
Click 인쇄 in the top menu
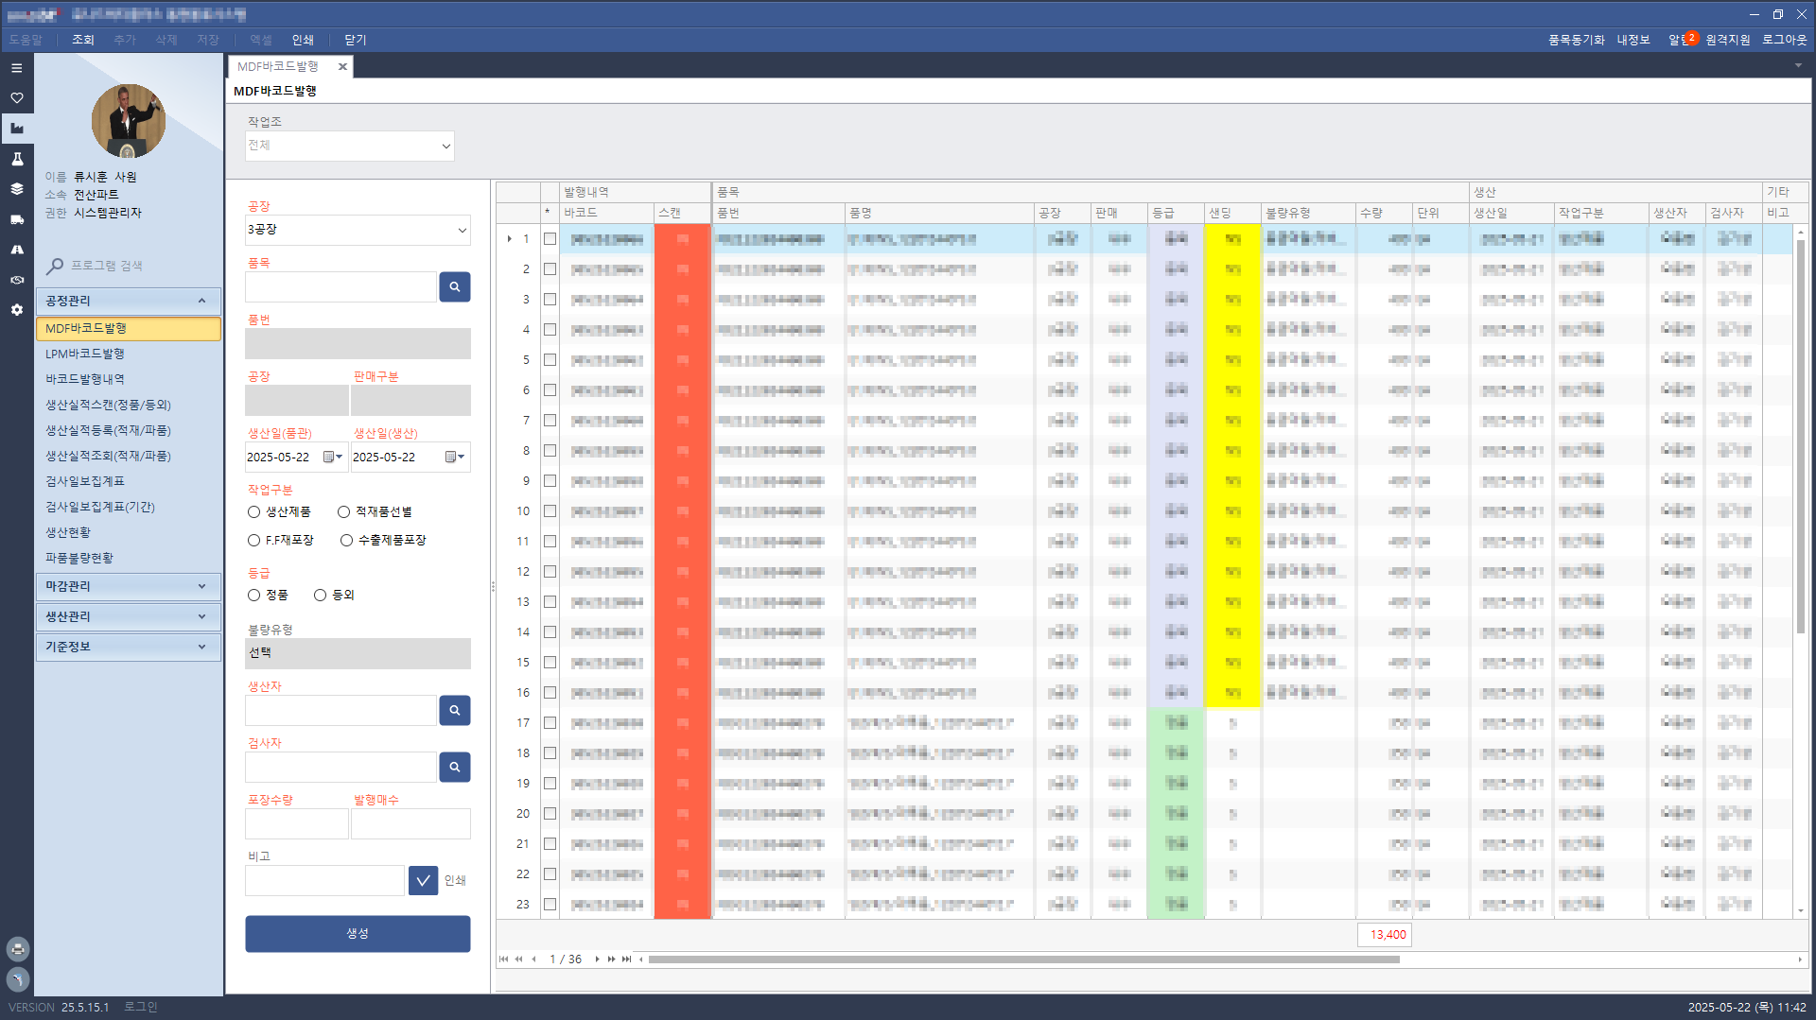pos(303,40)
